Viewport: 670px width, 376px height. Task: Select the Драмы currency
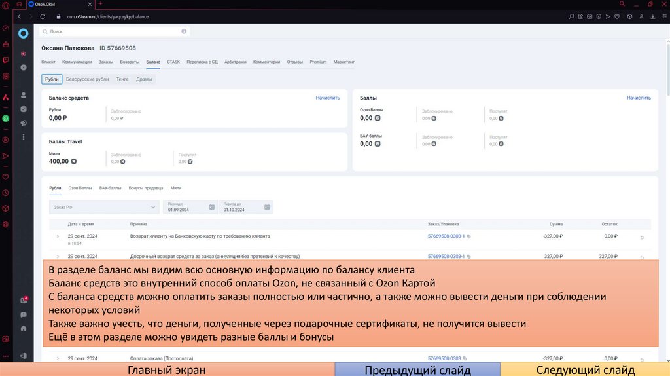tap(144, 79)
